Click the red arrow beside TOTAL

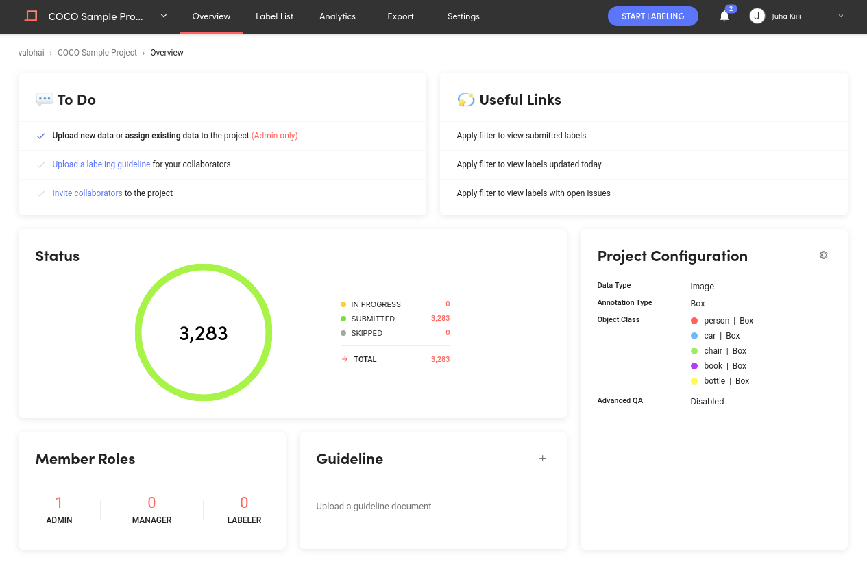point(344,359)
